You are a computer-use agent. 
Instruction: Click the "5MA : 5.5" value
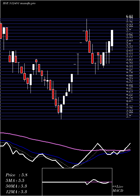coord(15,181)
